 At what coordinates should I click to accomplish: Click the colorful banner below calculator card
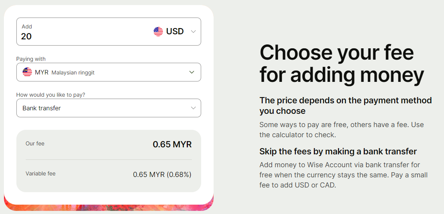pyautogui.click(x=109, y=207)
